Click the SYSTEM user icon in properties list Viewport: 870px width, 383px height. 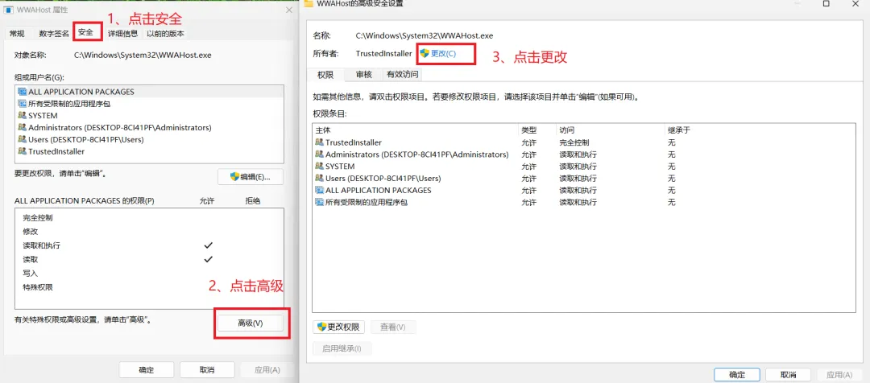pos(23,115)
